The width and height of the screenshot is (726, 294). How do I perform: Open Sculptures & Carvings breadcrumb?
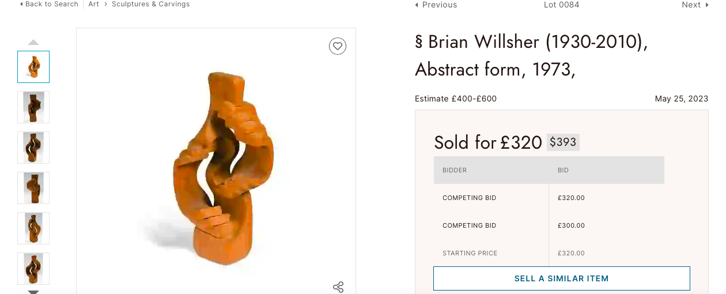150,4
